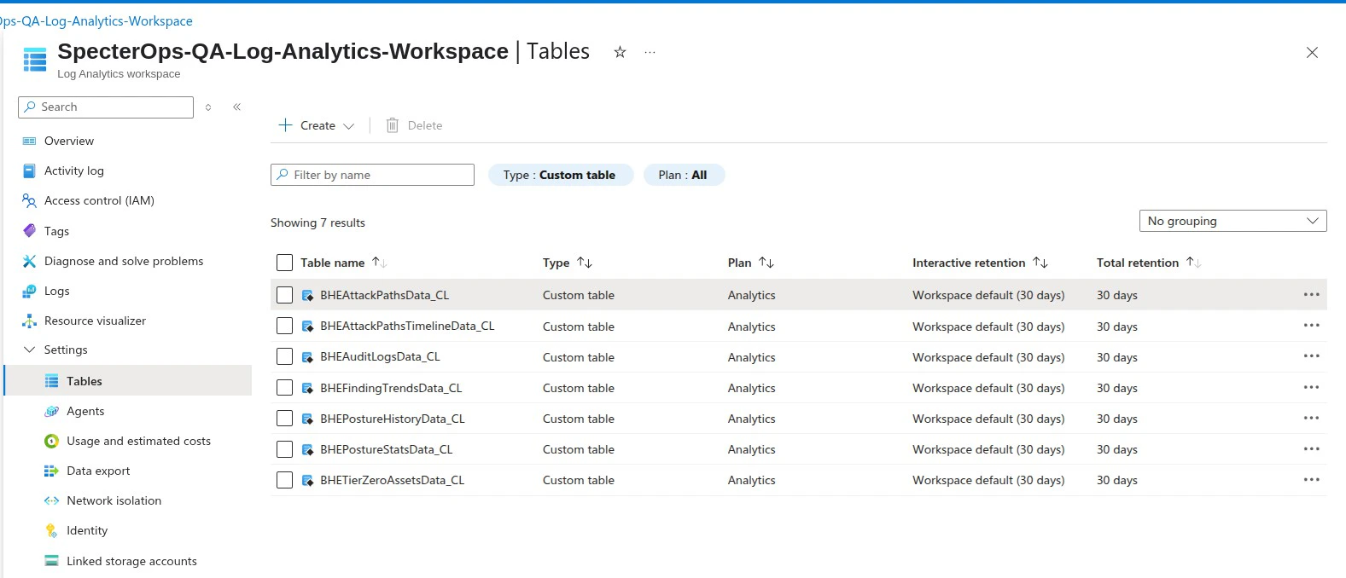Select the BHEAuditLogsData_CL checkbox
1346x578 pixels.
pos(285,356)
